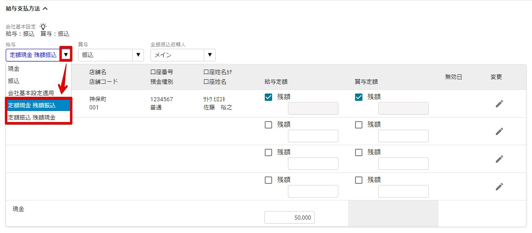Click the branch name 神保町
Screen dimensions: 532x233
tap(98, 100)
